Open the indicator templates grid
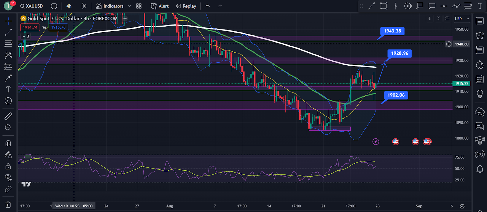The width and height of the screenshot is (487, 212). 139,6
